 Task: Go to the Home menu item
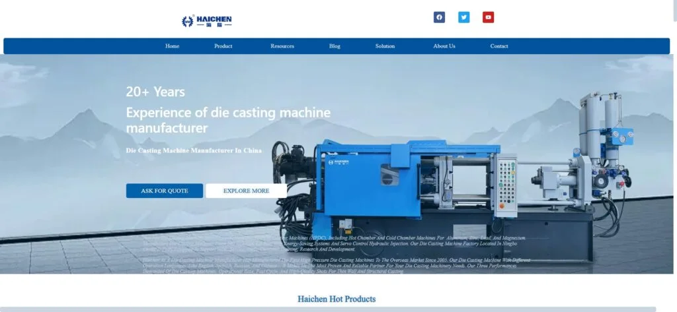click(172, 46)
